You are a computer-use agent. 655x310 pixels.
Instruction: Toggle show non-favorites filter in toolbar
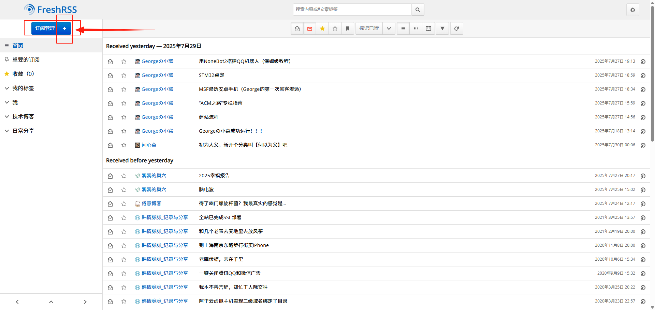(335, 29)
